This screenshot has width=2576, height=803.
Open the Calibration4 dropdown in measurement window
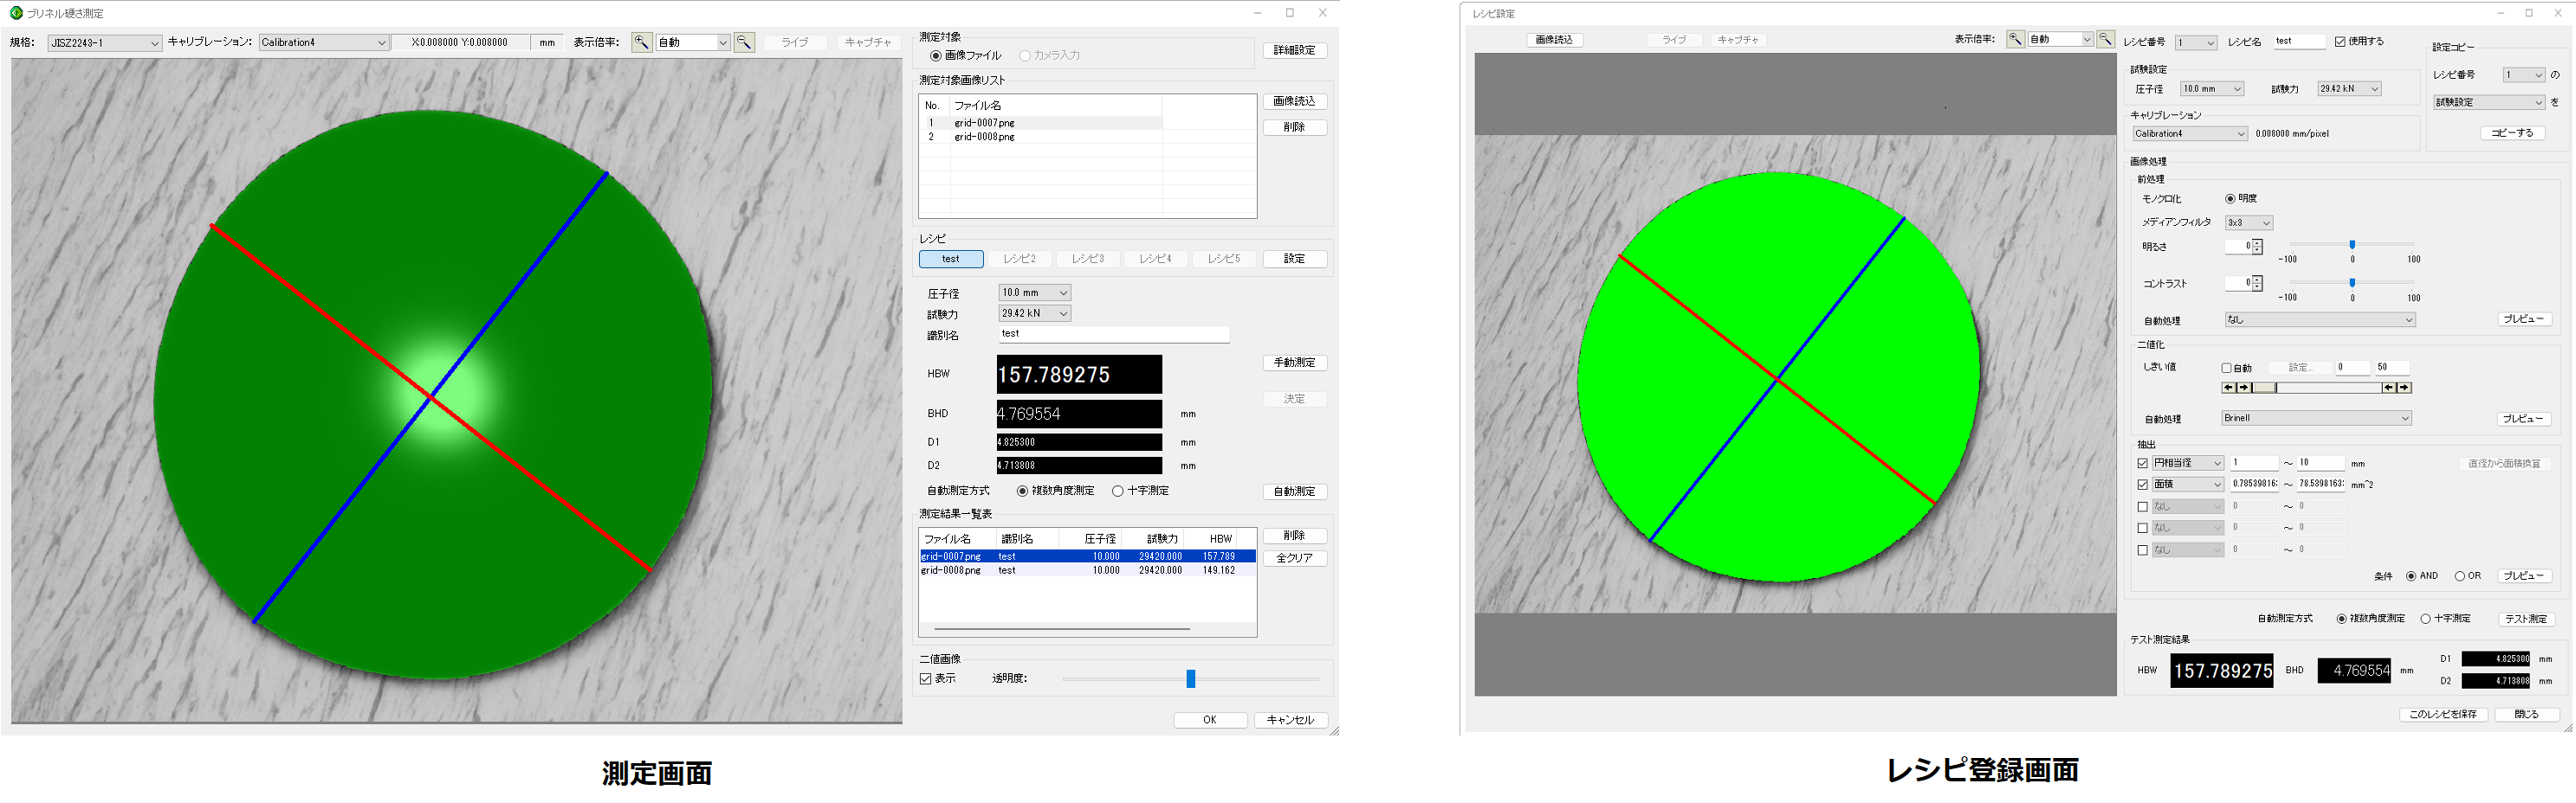(x=323, y=43)
